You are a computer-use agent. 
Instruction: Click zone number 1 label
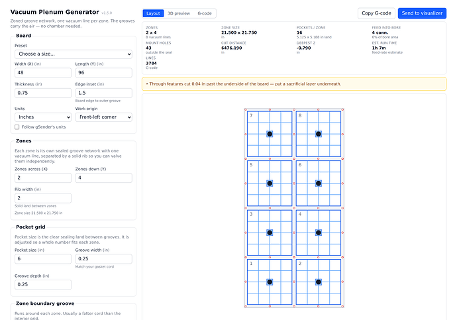point(251,264)
